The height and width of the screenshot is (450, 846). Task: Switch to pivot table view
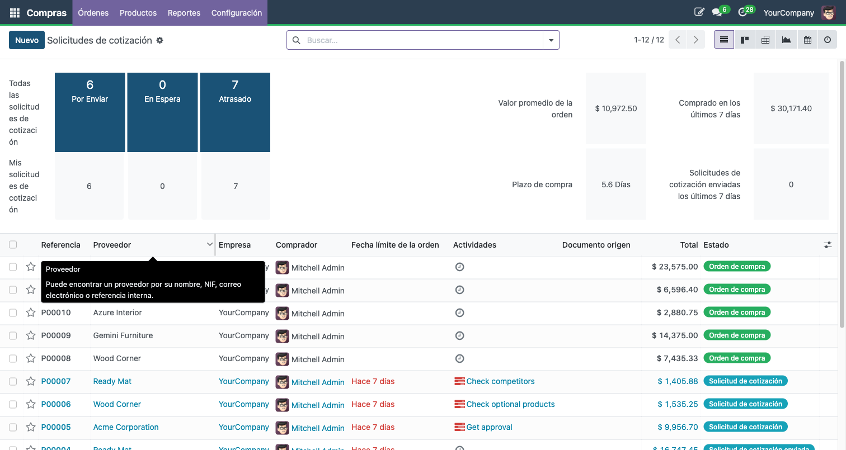pyautogui.click(x=765, y=40)
